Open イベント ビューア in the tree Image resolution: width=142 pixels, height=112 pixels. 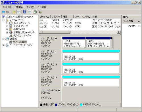[21, 26]
